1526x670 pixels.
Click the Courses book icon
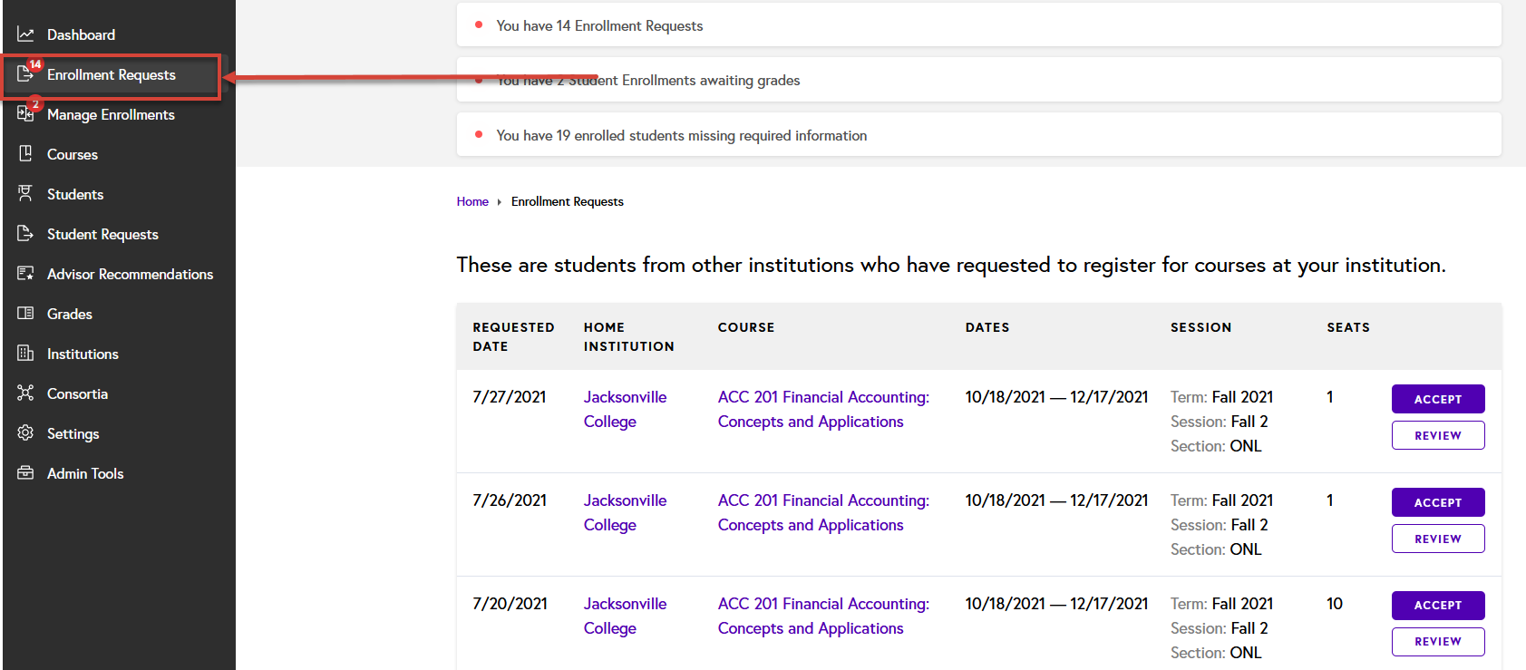point(25,154)
